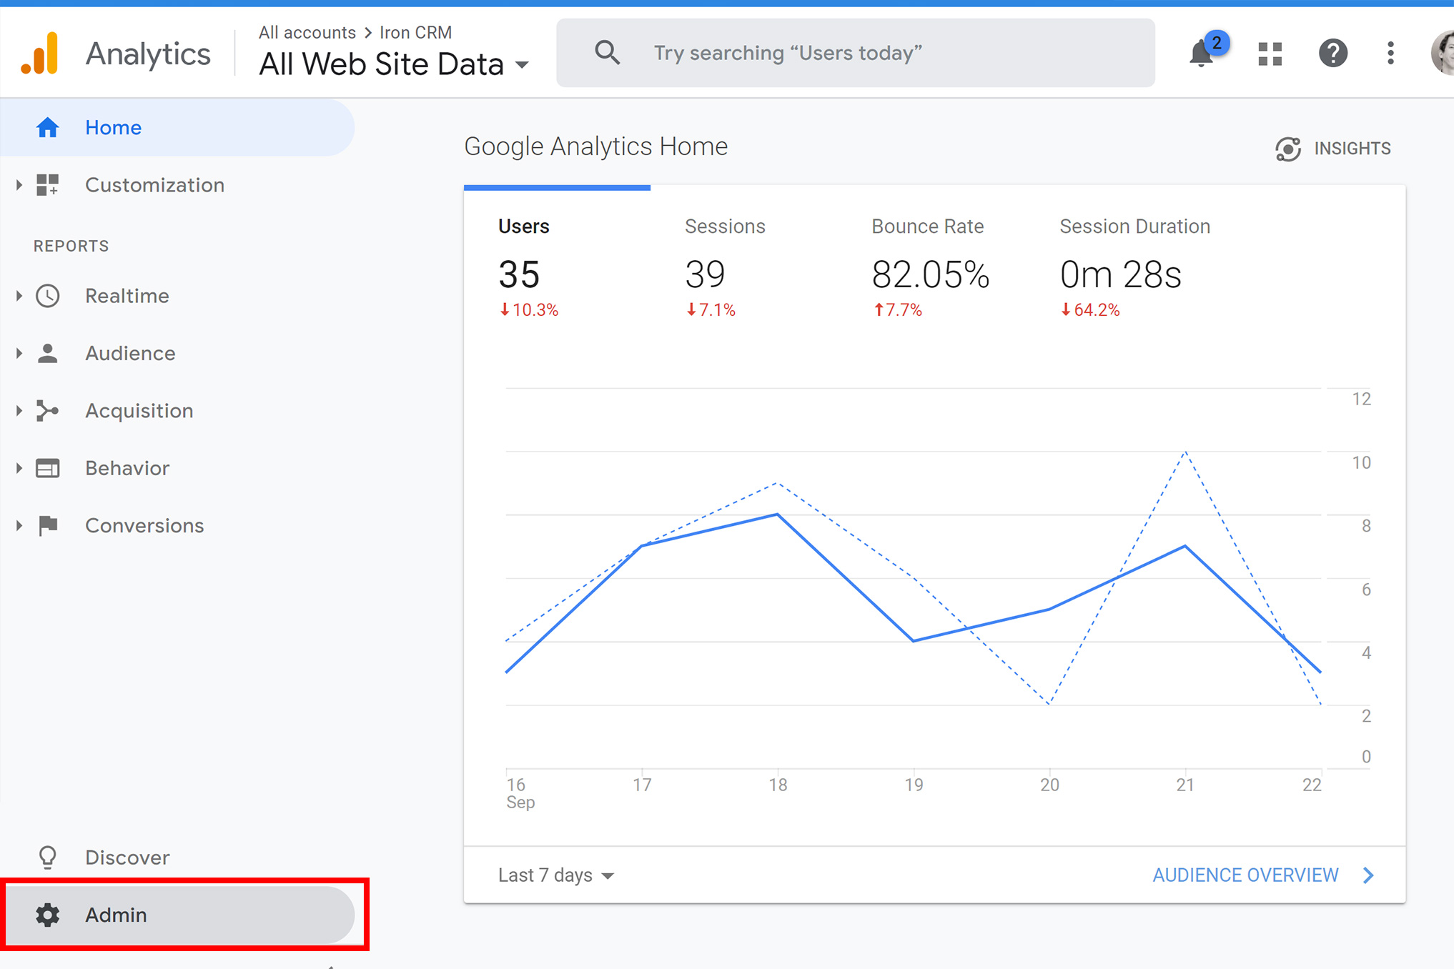Viewport: 1454px width, 969px height.
Task: Click the Customization dashboard icon
Action: coord(48,185)
